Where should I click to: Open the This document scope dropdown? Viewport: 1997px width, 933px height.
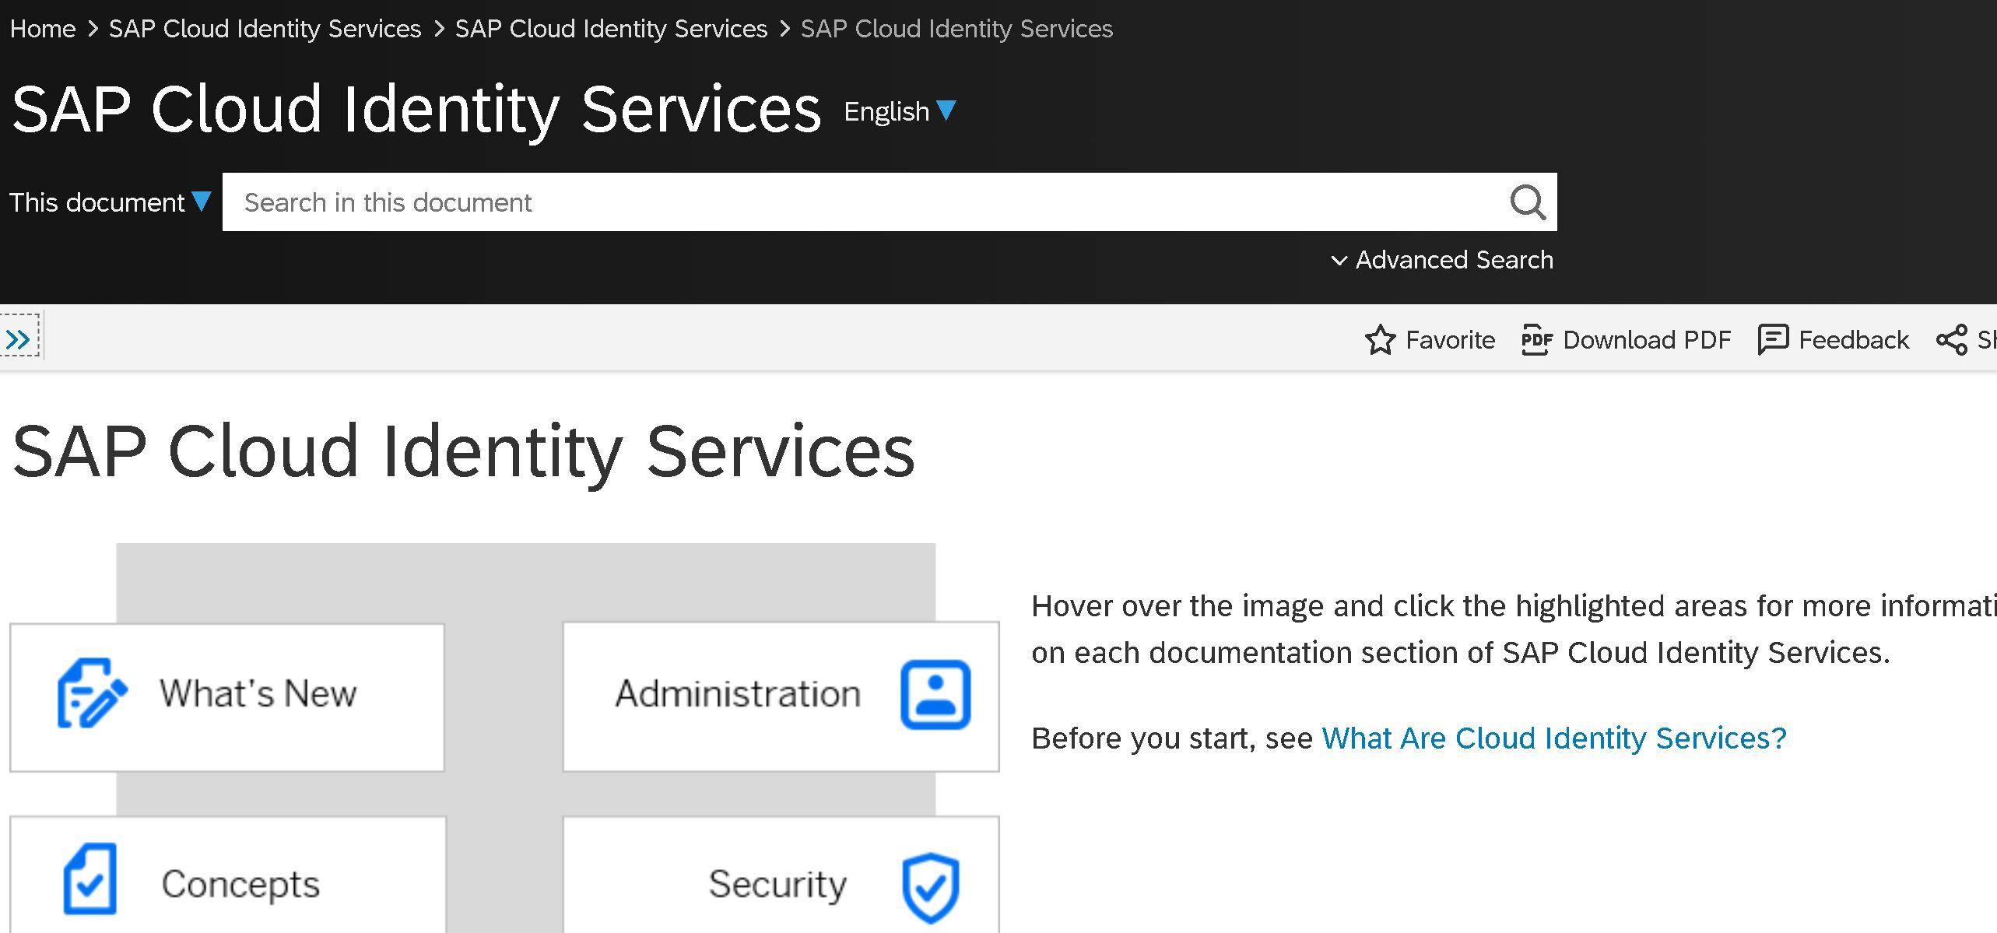point(111,202)
